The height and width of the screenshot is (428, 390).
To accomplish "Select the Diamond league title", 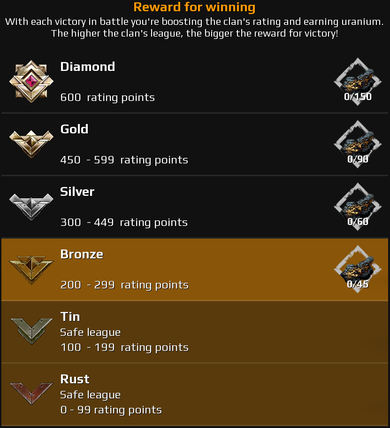I will pyautogui.click(x=88, y=67).
